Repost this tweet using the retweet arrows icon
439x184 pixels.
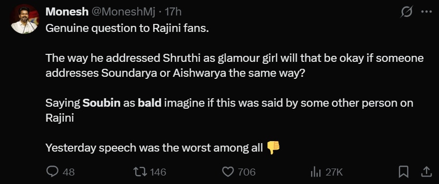[x=140, y=172]
